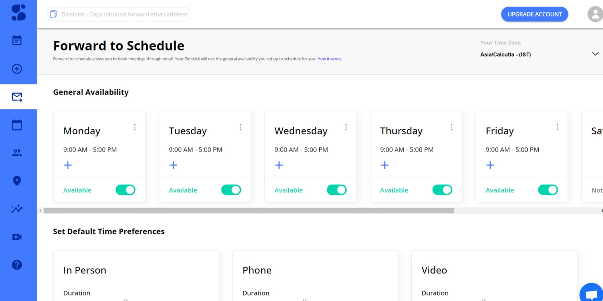This screenshot has height=301, width=603.
Task: Open the meetings list from the sidebar
Action: (x=16, y=40)
